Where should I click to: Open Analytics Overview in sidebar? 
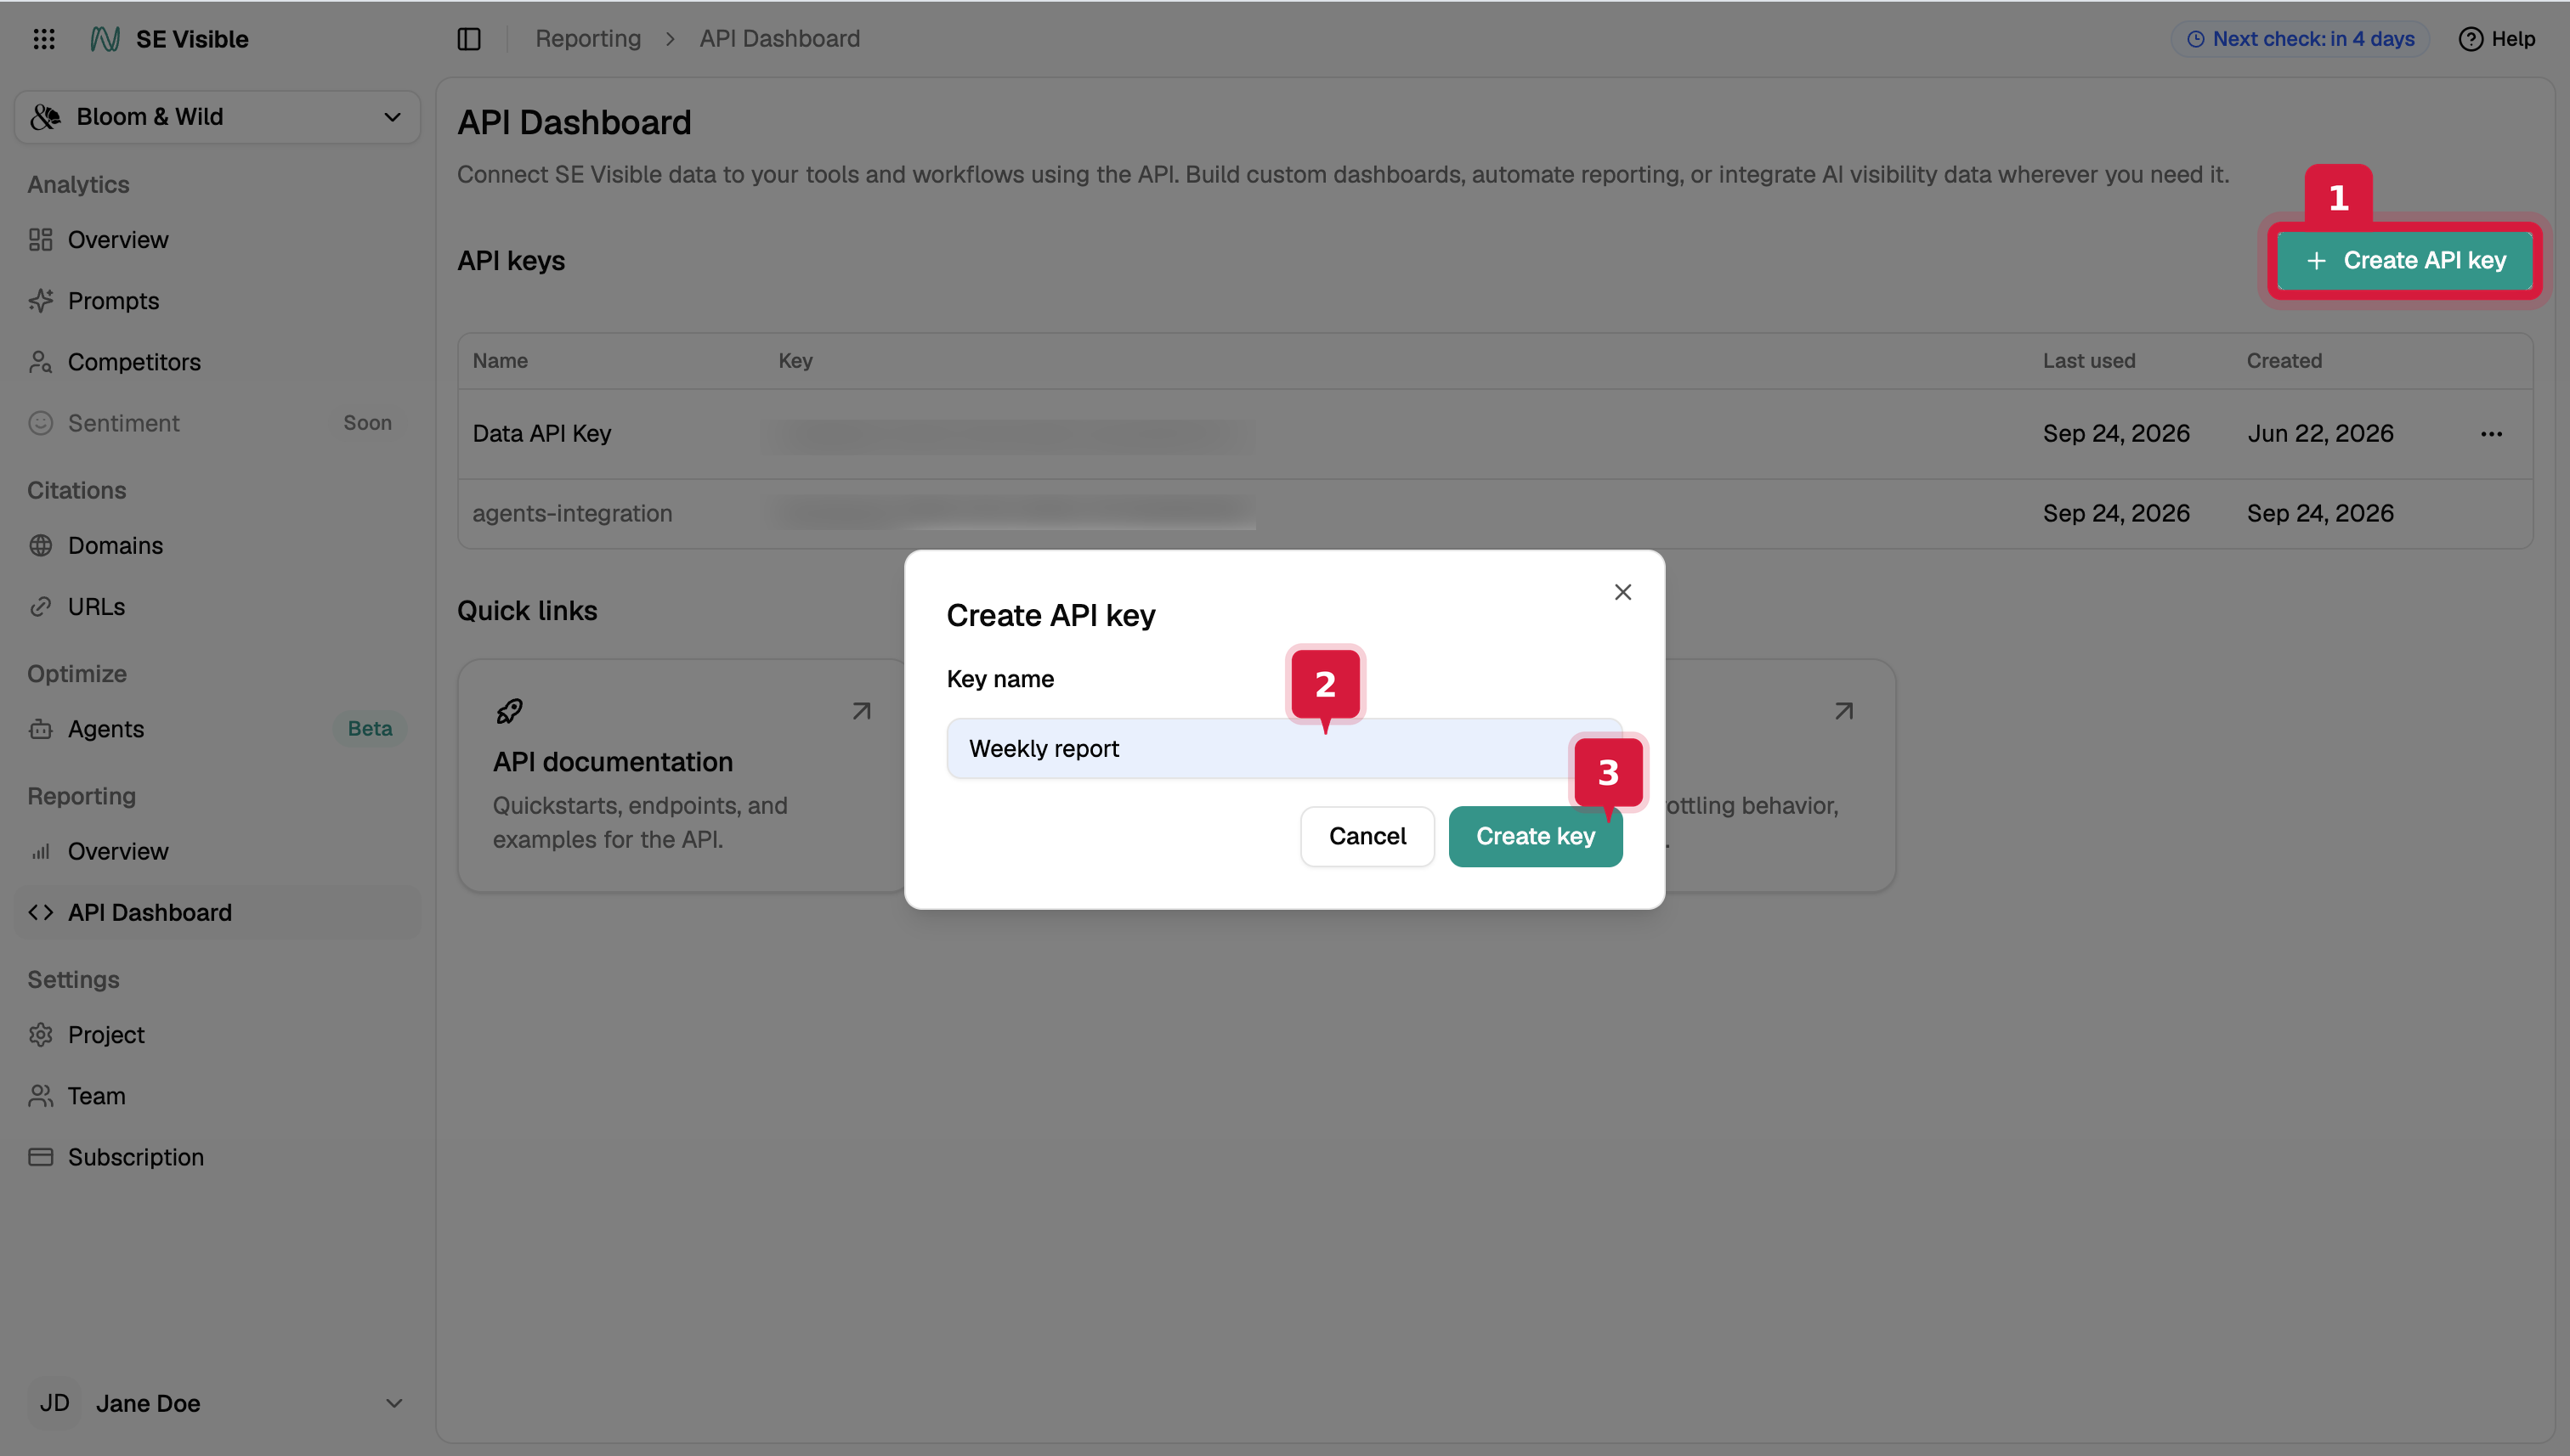[x=217, y=240]
